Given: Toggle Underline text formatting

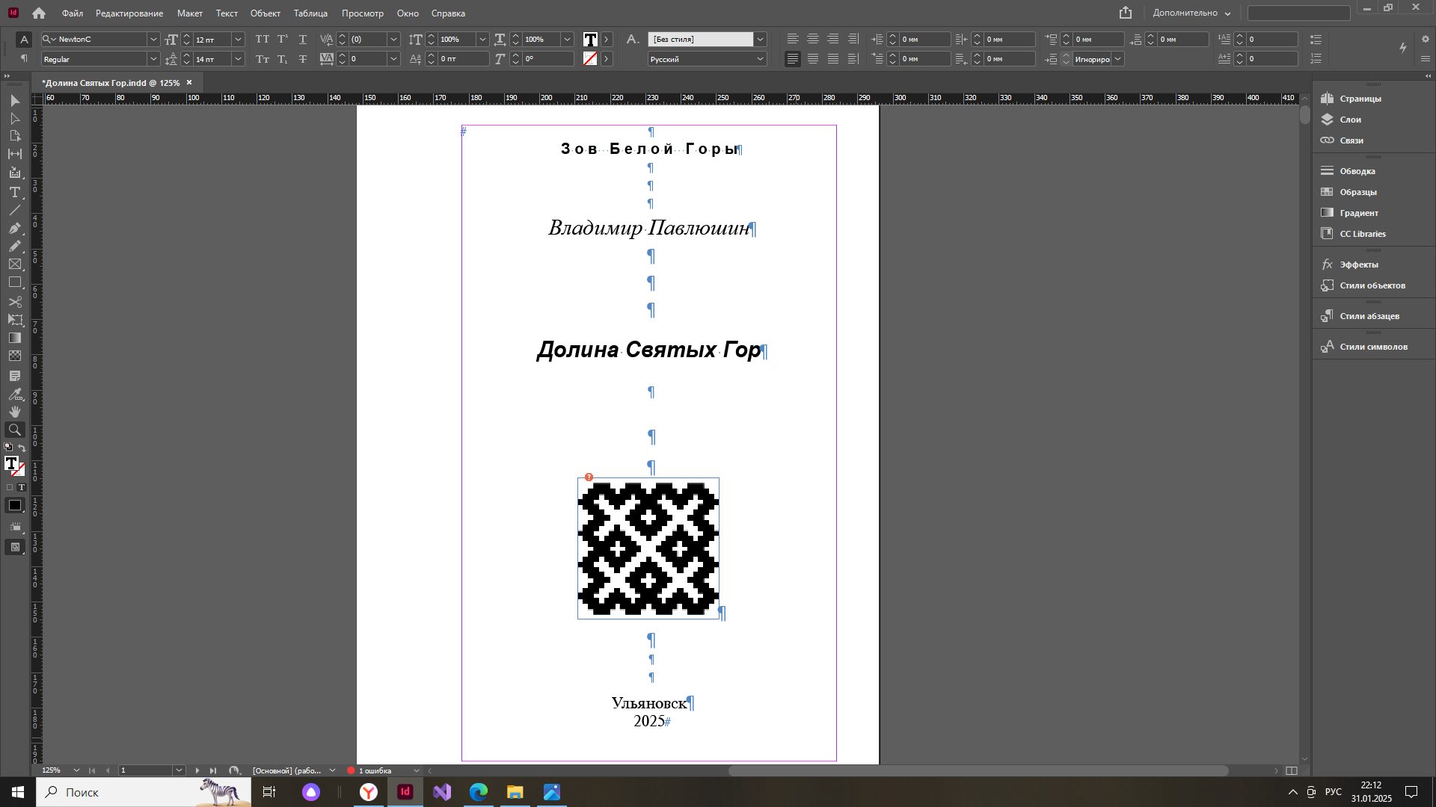Looking at the screenshot, I should [302, 39].
